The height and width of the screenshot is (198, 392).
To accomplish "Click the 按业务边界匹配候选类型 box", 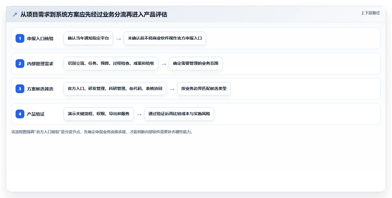I will (204, 89).
